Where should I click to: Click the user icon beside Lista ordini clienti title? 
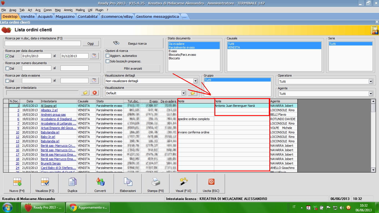(x=375, y=30)
